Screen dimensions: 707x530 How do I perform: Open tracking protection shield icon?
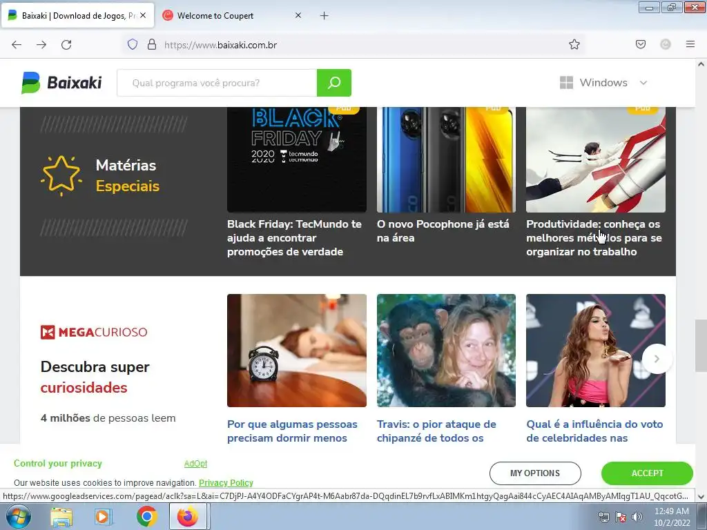(132, 45)
